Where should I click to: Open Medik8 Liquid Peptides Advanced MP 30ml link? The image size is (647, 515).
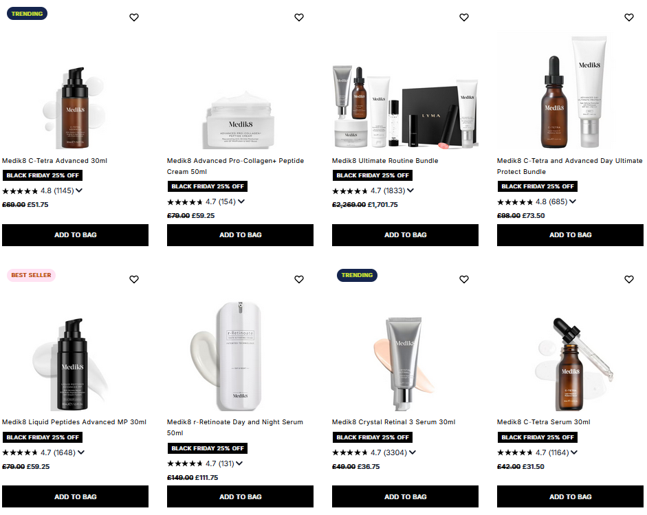[x=74, y=422]
